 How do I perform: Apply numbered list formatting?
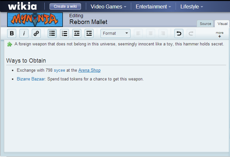pos(64,33)
